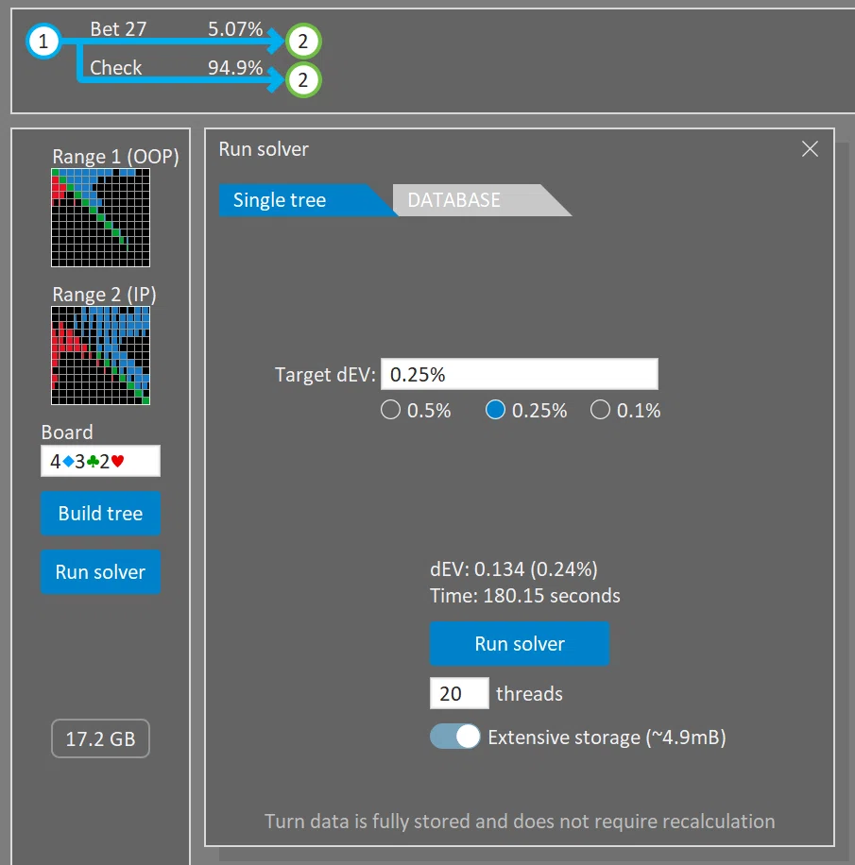
Task: Click the "Range 2 (IP)" label
Action: 104,295
